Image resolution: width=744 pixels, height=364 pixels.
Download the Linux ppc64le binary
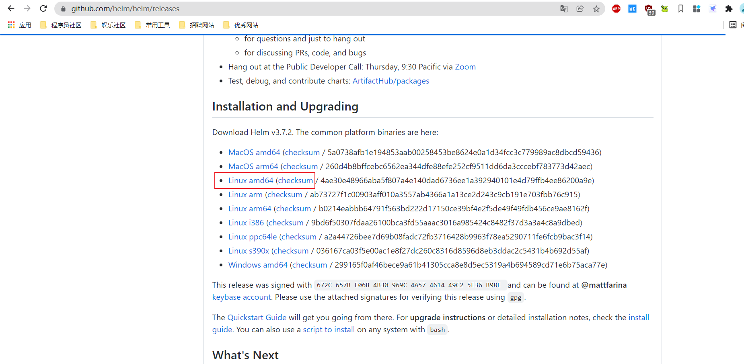pyautogui.click(x=253, y=237)
